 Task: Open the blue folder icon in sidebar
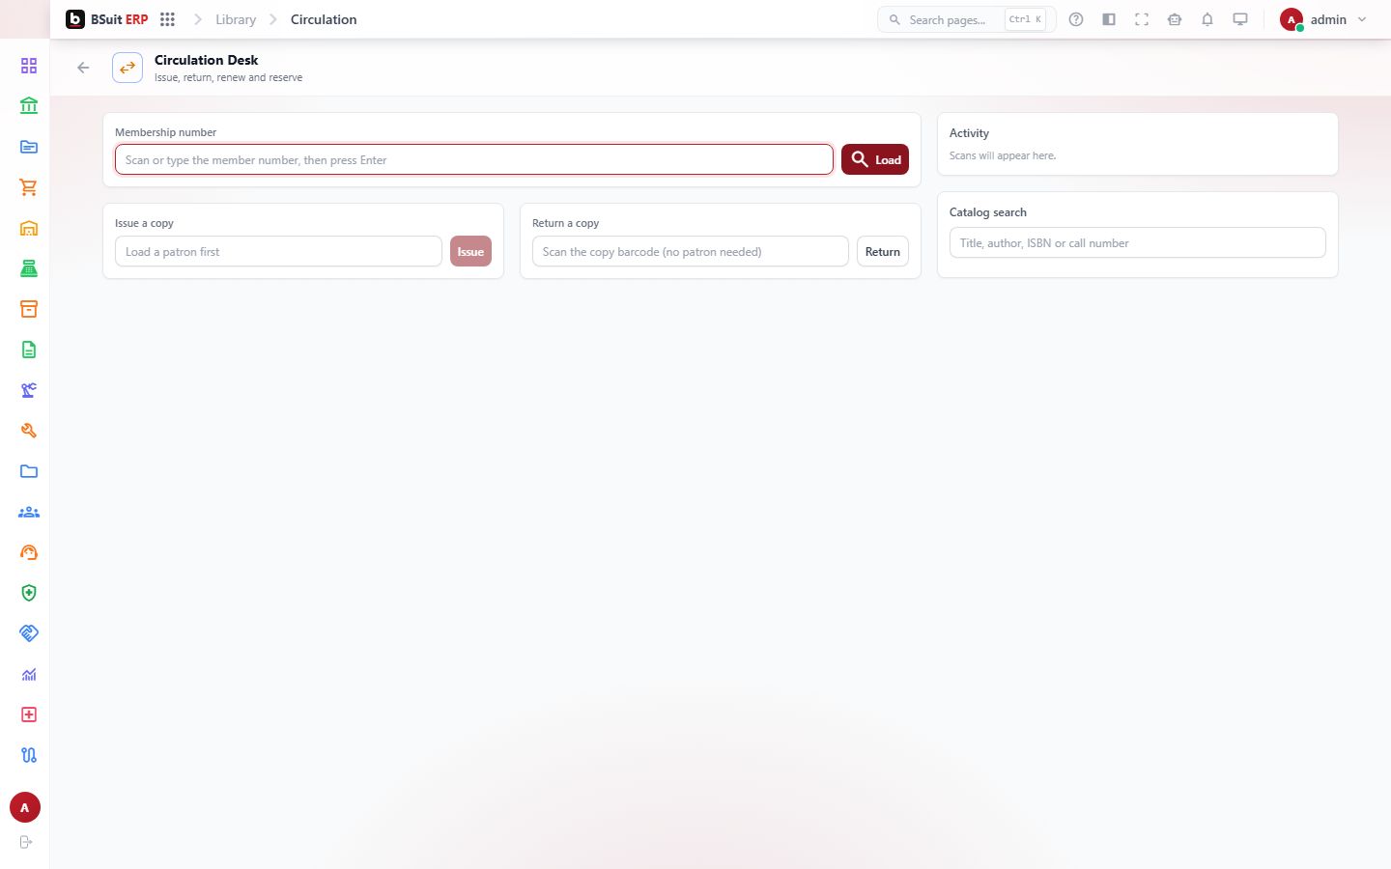tap(29, 471)
